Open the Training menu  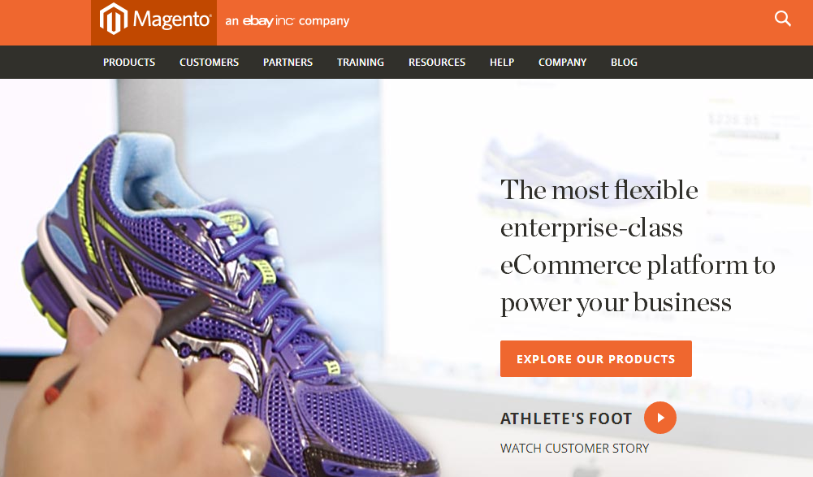click(x=361, y=63)
